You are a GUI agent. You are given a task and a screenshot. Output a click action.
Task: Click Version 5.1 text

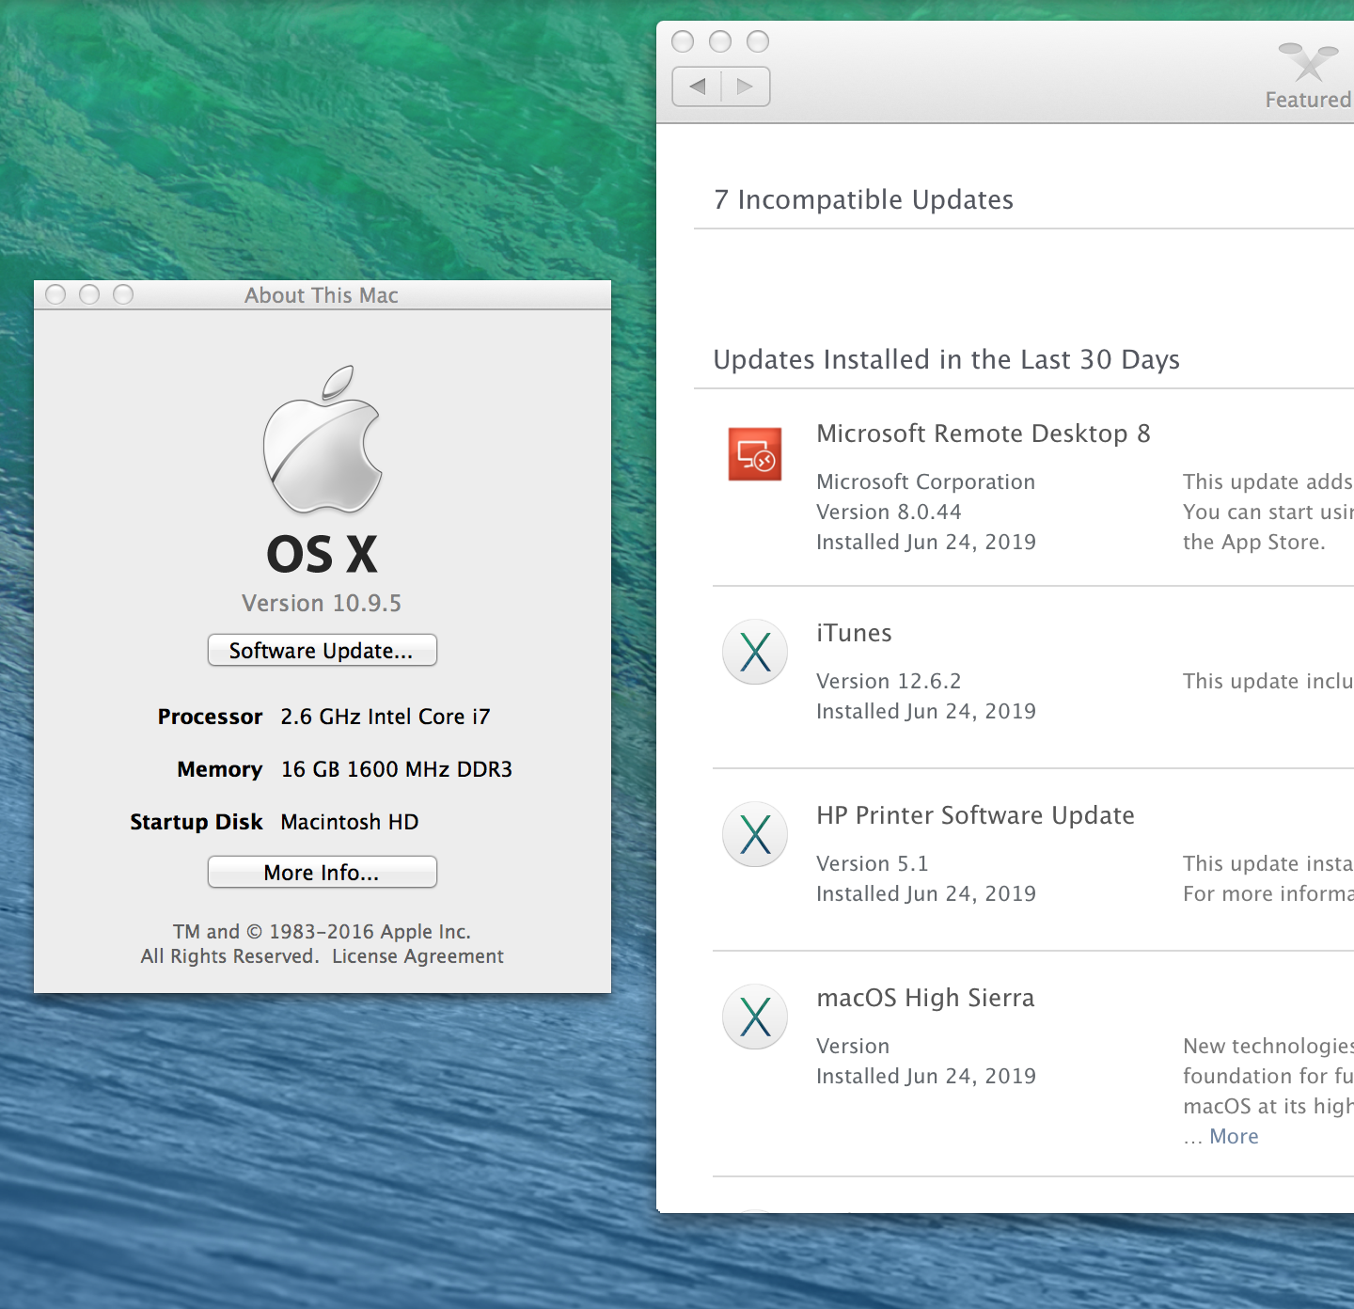pos(872,863)
